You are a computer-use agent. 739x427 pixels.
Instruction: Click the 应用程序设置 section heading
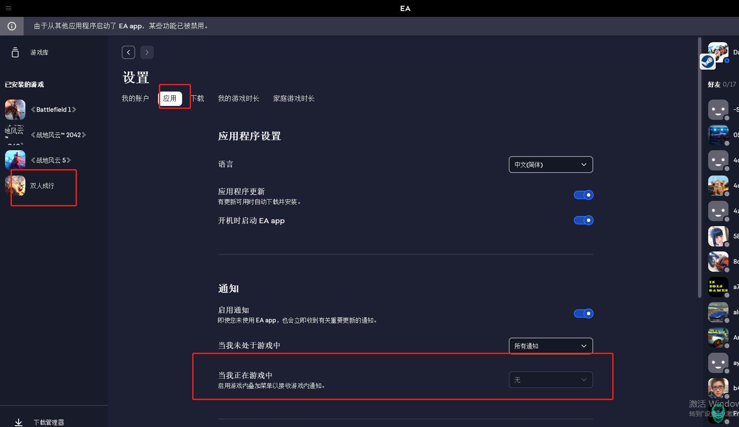[x=249, y=136]
